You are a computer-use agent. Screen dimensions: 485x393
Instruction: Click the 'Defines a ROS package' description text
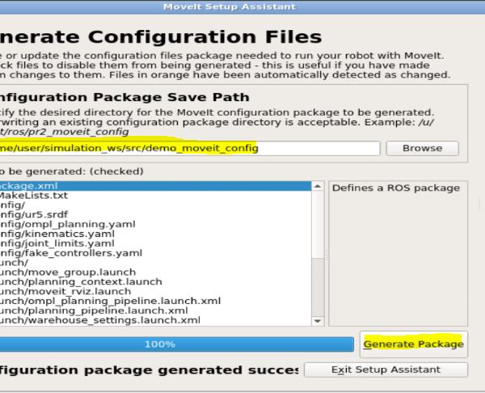(x=396, y=188)
